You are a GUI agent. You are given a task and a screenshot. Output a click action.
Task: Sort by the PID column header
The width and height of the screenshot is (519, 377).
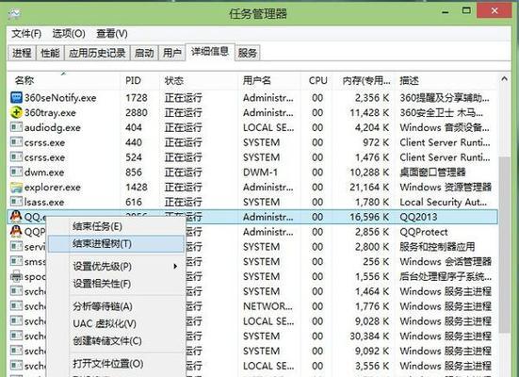pos(139,80)
